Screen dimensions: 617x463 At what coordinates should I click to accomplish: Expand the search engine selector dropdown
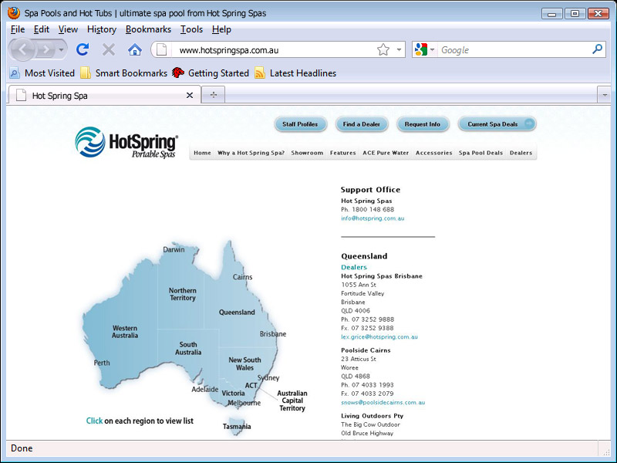424,49
